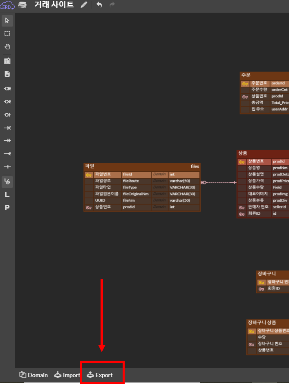Select the 수량 row in 장바구니 상품
The height and width of the screenshot is (384, 289).
pyautogui.click(x=269, y=337)
